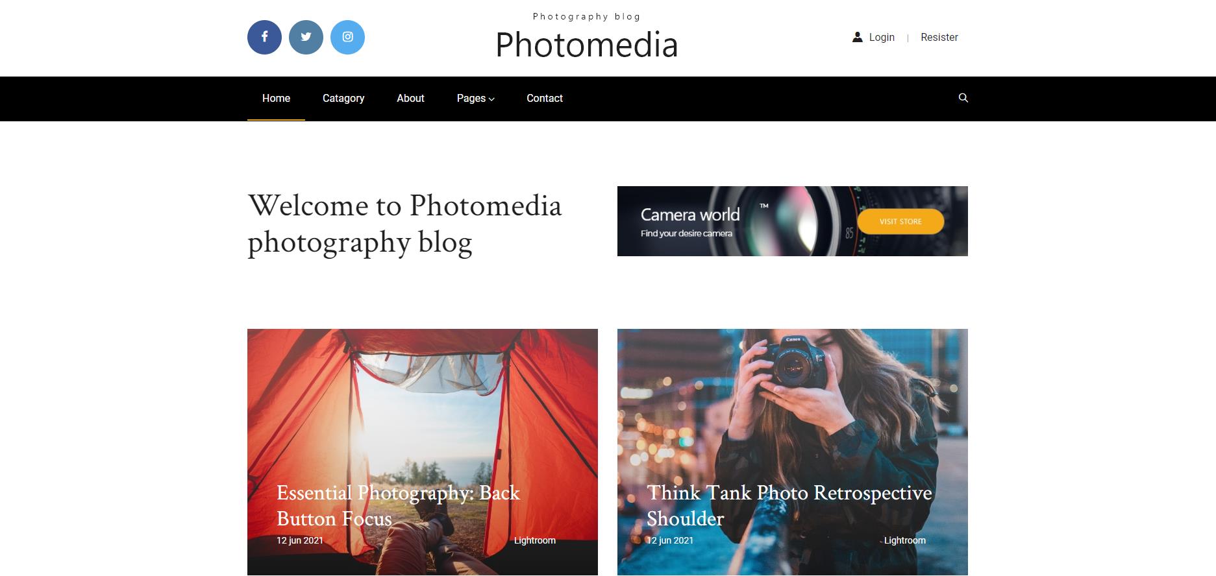This screenshot has height=576, width=1216.
Task: Go to the Home menu item
Action: [x=276, y=99]
